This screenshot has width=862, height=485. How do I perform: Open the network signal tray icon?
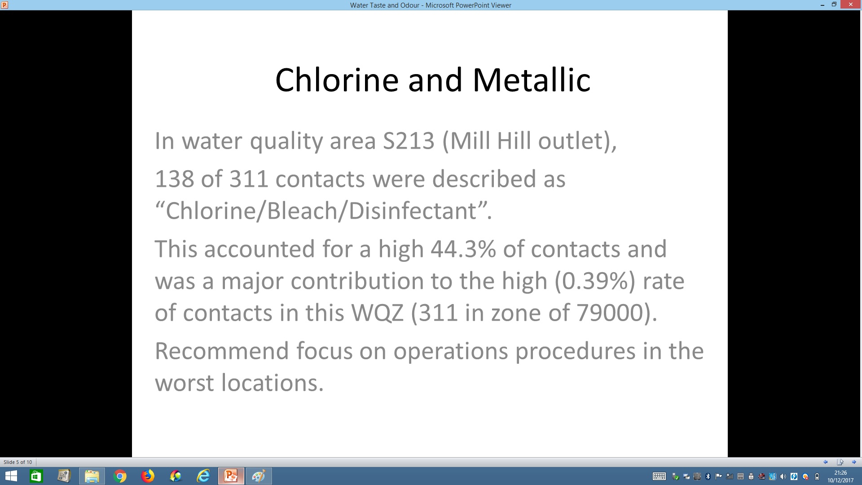(730, 476)
